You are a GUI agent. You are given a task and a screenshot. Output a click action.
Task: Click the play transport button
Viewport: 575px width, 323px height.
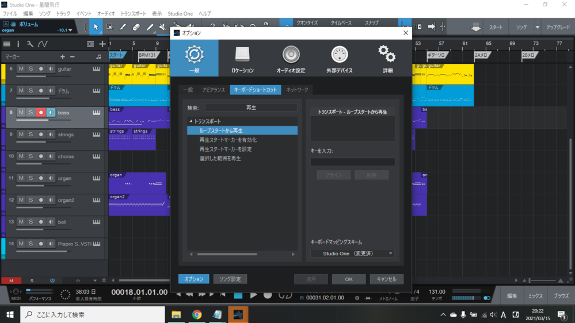click(253, 295)
